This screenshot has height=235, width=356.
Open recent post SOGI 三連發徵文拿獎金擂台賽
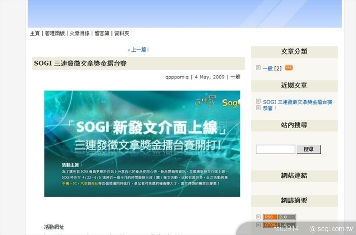pos(298,102)
